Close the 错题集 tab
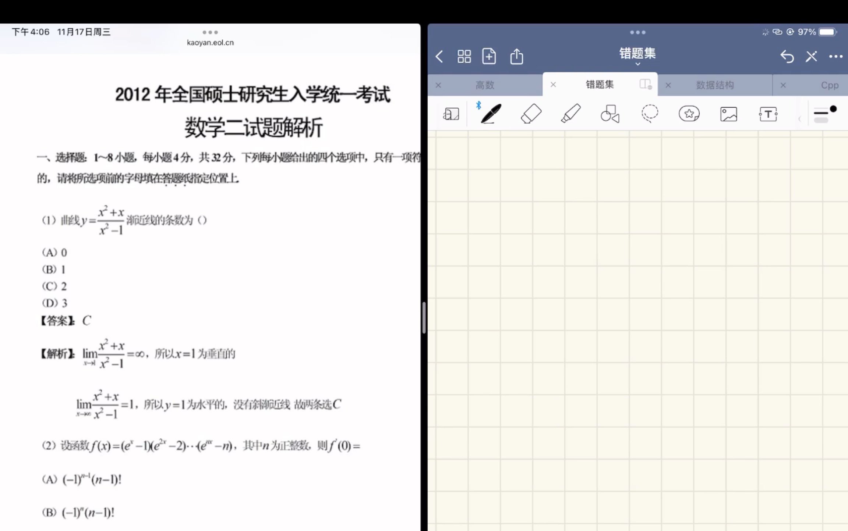The width and height of the screenshot is (848, 531). click(x=553, y=85)
